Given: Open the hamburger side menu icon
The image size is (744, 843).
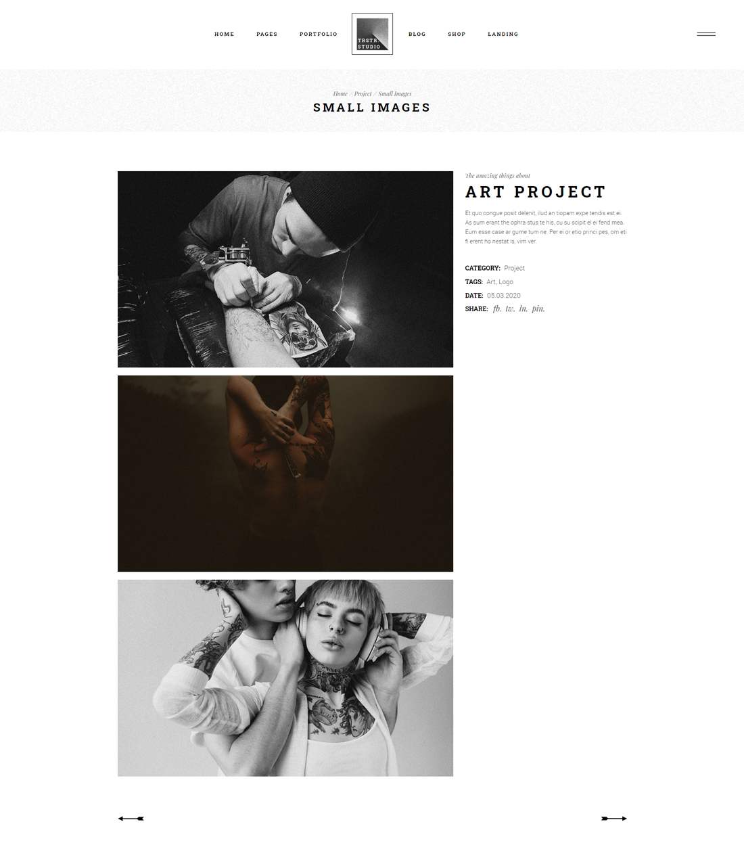Looking at the screenshot, I should click(706, 34).
